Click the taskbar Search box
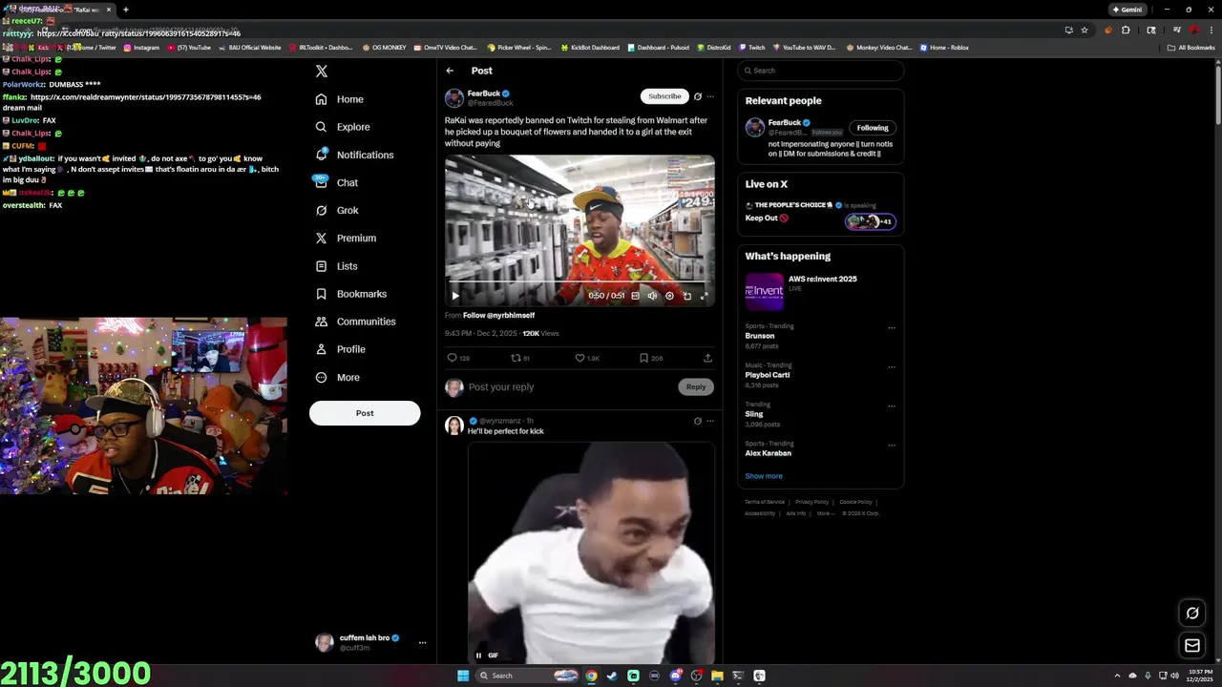Screen dimensions: 1222x687 [x=528, y=676]
